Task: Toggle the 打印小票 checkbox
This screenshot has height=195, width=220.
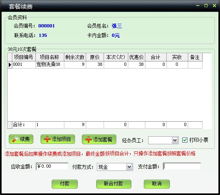Action: pos(185,140)
